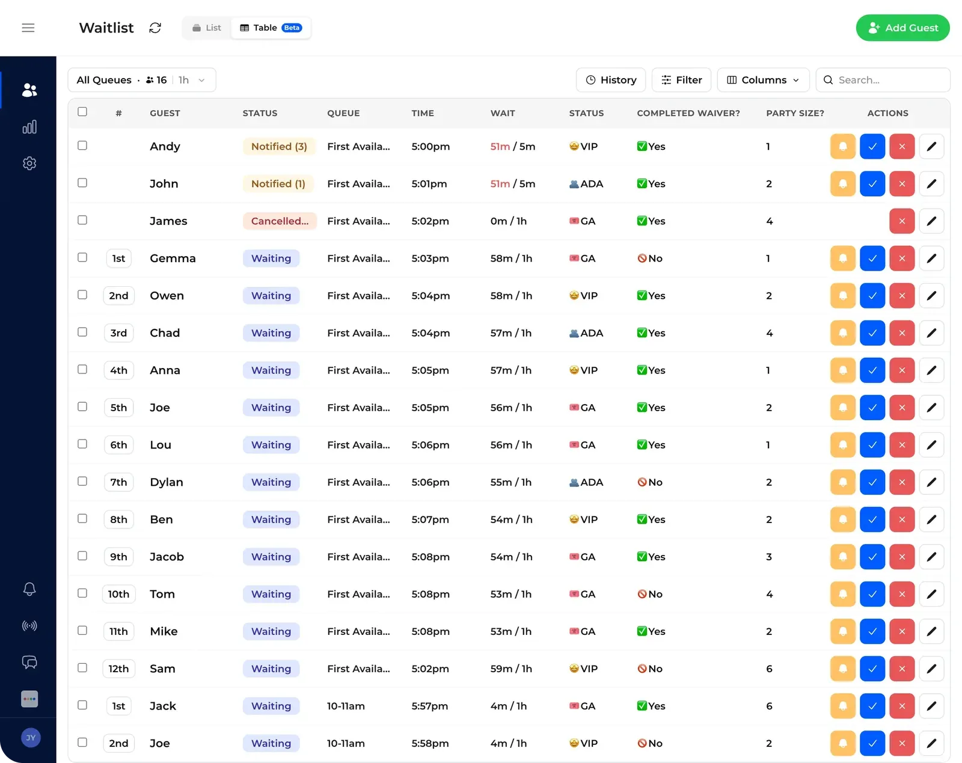The image size is (962, 763).
Task: Select Sam's row checkbox
Action: coord(82,667)
